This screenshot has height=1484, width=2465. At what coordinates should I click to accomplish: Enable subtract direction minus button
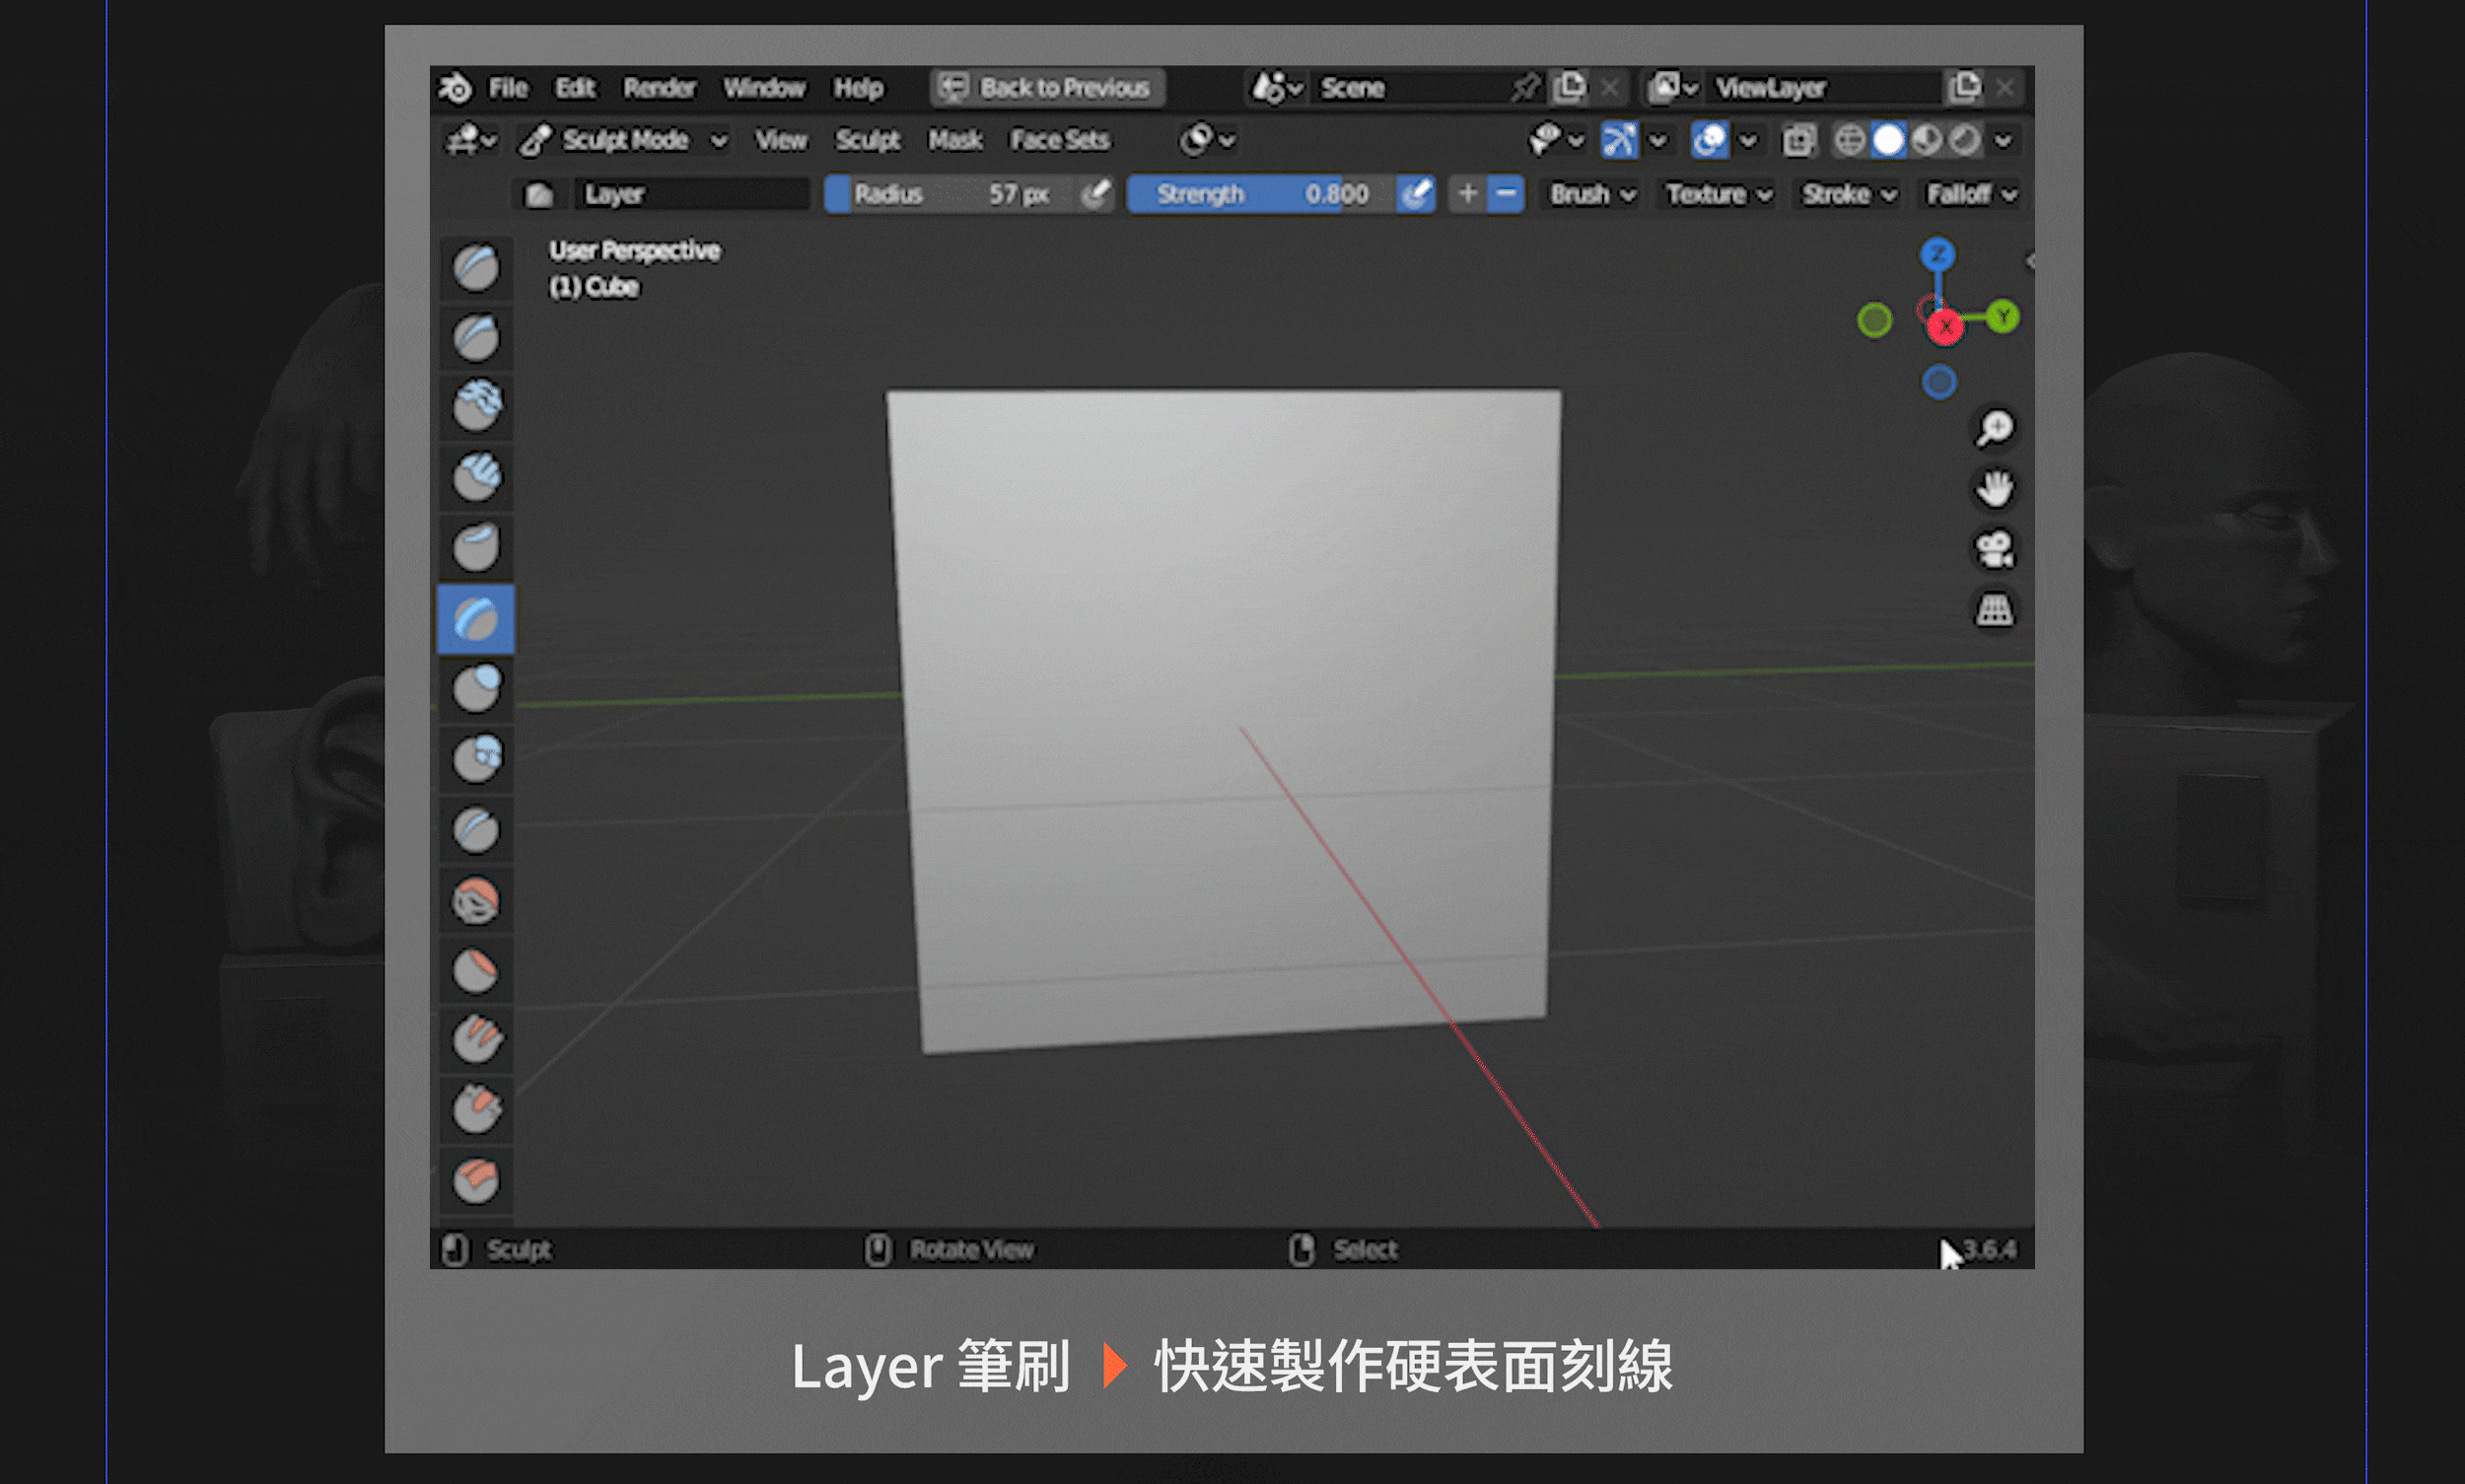pos(1506,193)
